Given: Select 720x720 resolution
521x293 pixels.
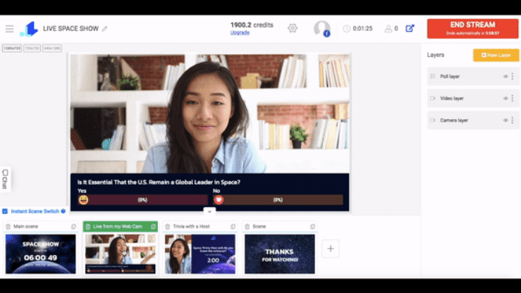Looking at the screenshot, I should [32, 48].
